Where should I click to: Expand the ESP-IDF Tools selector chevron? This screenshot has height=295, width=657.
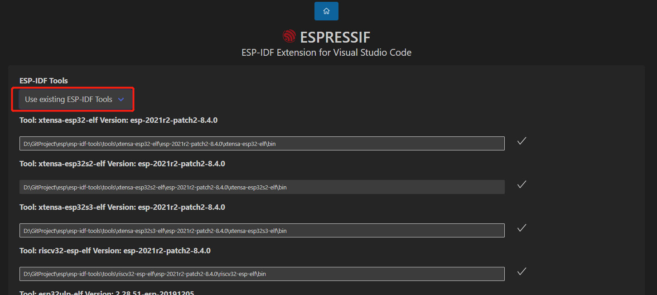click(x=121, y=99)
